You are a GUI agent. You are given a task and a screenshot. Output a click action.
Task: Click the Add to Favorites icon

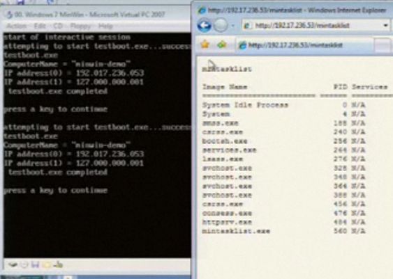point(222,45)
